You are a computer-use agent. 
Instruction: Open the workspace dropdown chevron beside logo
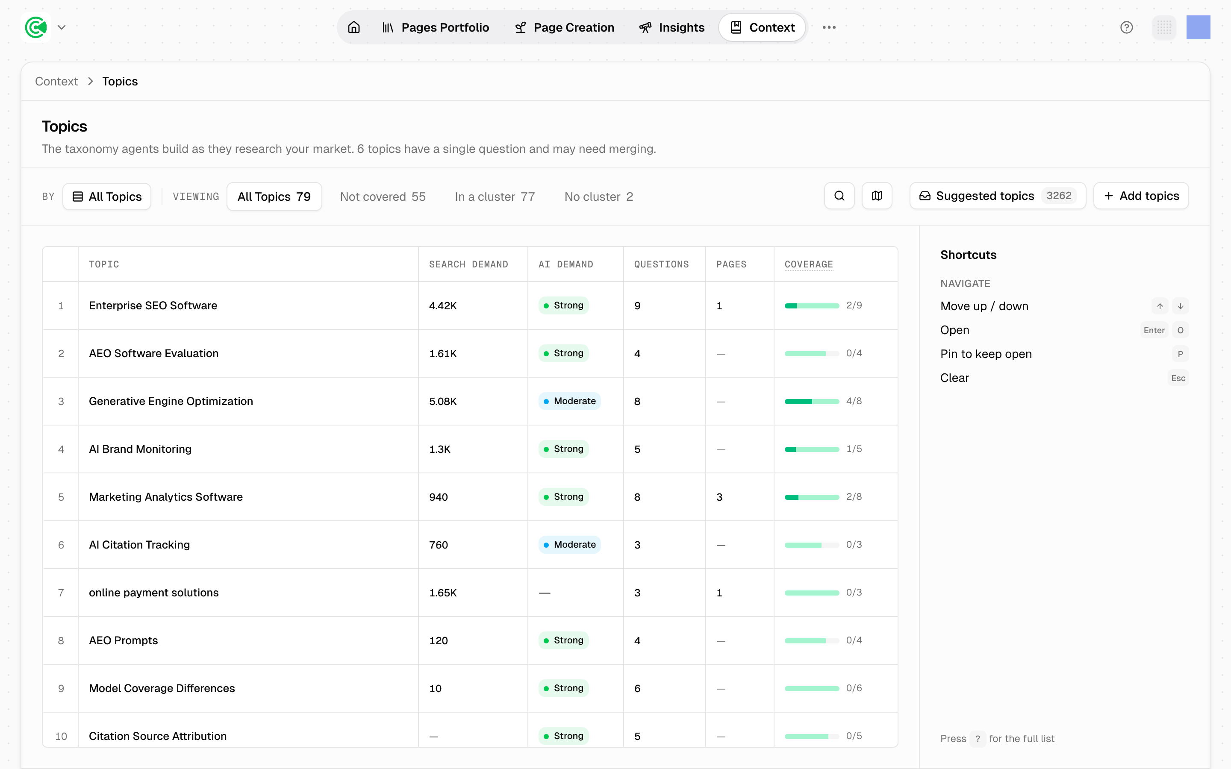[x=62, y=27]
